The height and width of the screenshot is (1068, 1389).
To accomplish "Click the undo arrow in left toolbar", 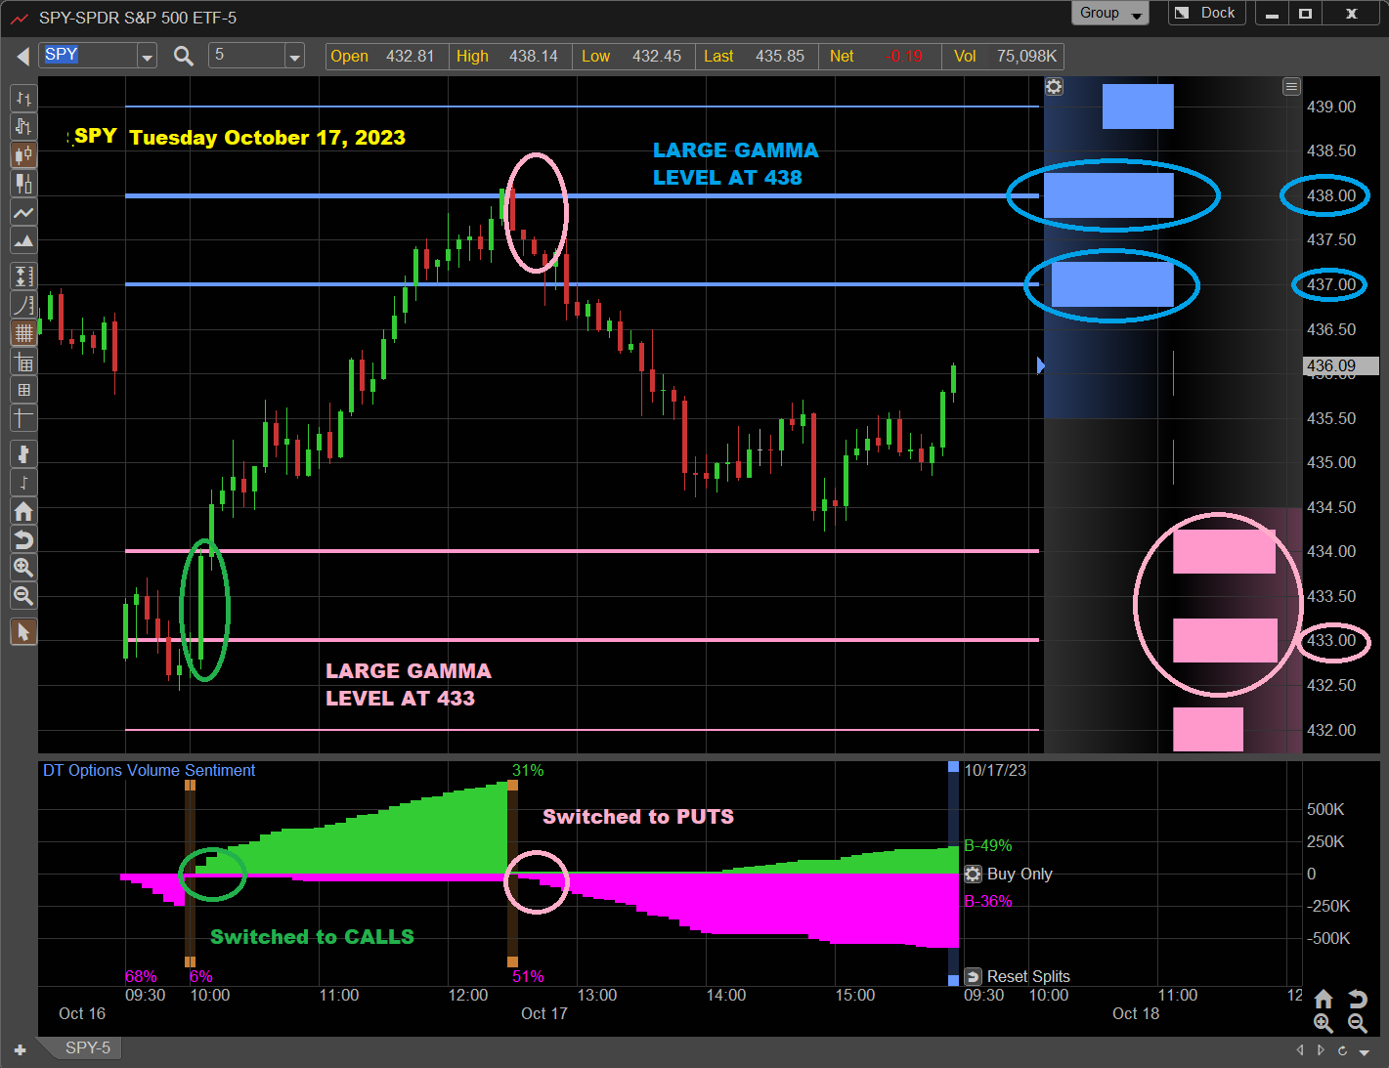I will pos(23,539).
